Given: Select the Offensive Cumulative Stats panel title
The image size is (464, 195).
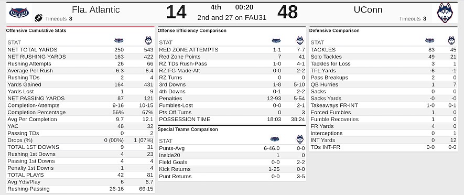Looking at the screenshot, I should [36, 30].
